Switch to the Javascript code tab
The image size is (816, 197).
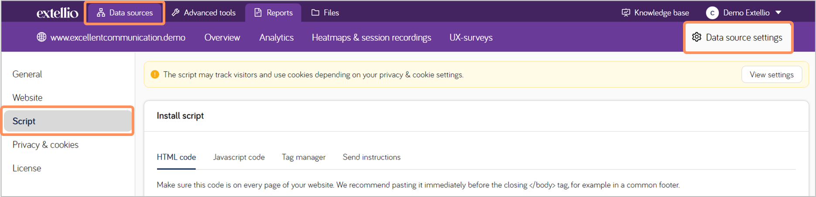click(239, 157)
